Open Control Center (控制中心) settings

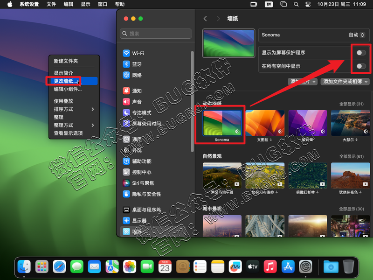click(x=137, y=172)
